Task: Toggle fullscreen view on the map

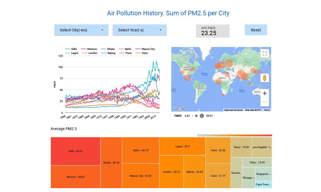Action: coord(265,53)
